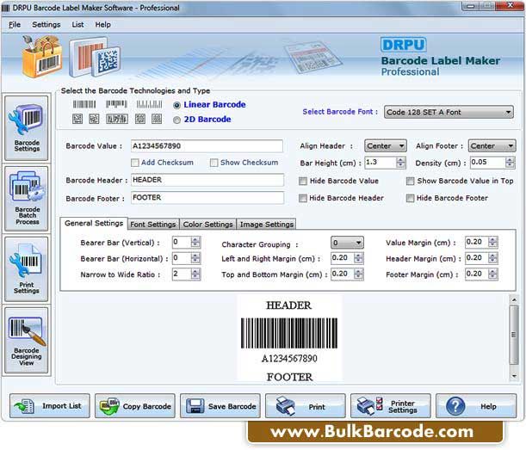Enable the Add Checksum checkbox

click(x=135, y=163)
